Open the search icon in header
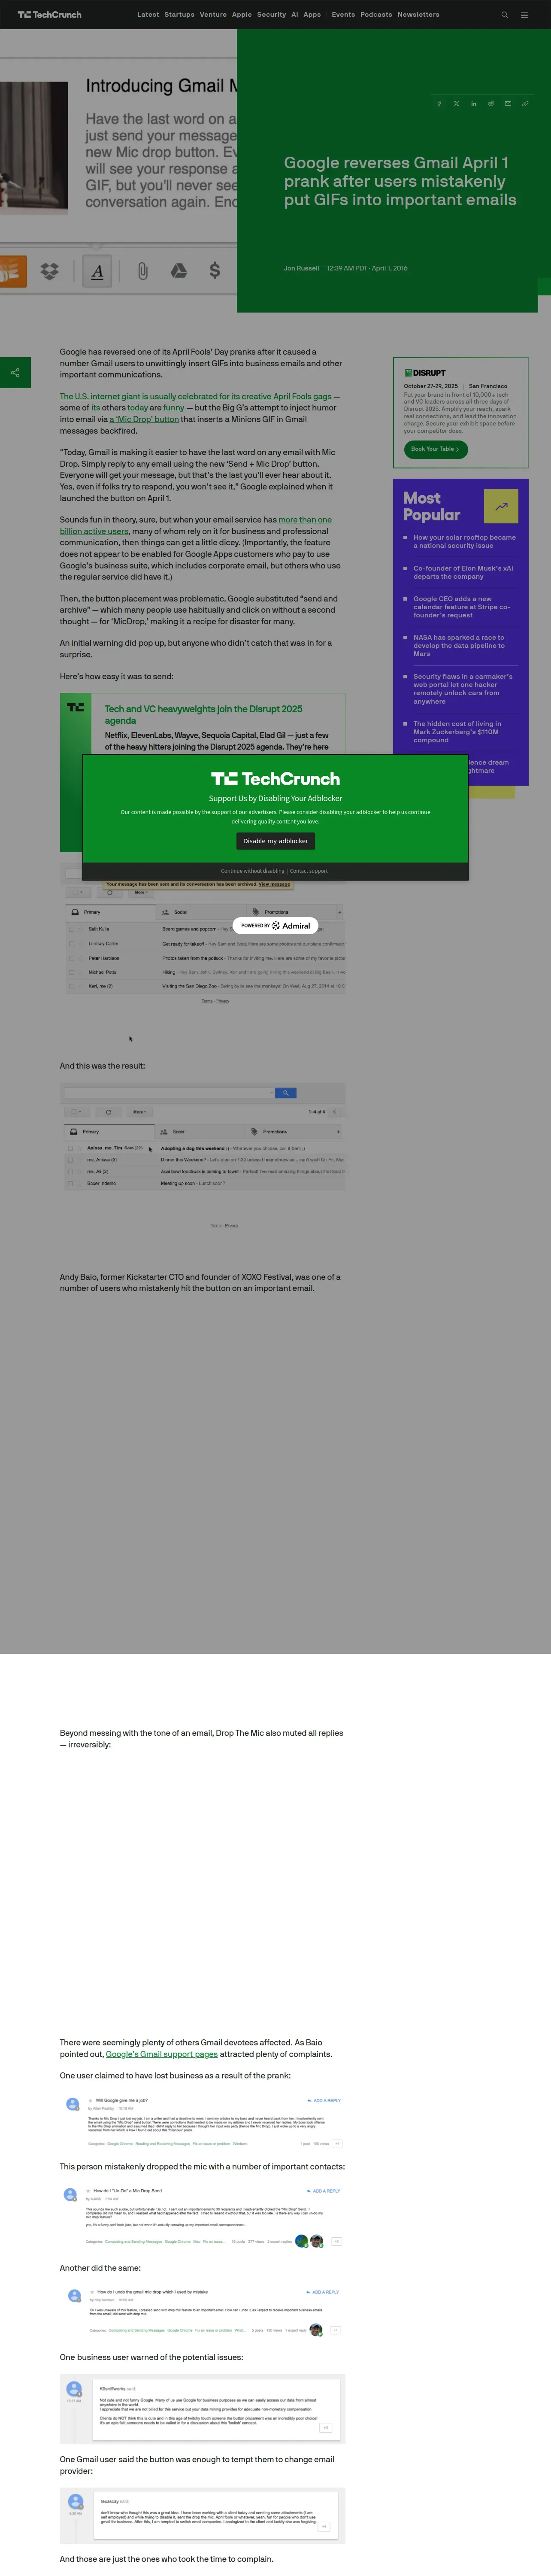Viewport: 551px width, 2576px height. pos(504,15)
